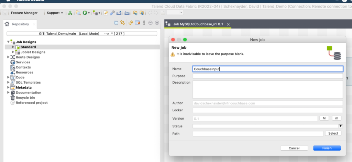This screenshot has height=162, width=352.
Task: Click the Purpose input field
Action: click(x=267, y=76)
